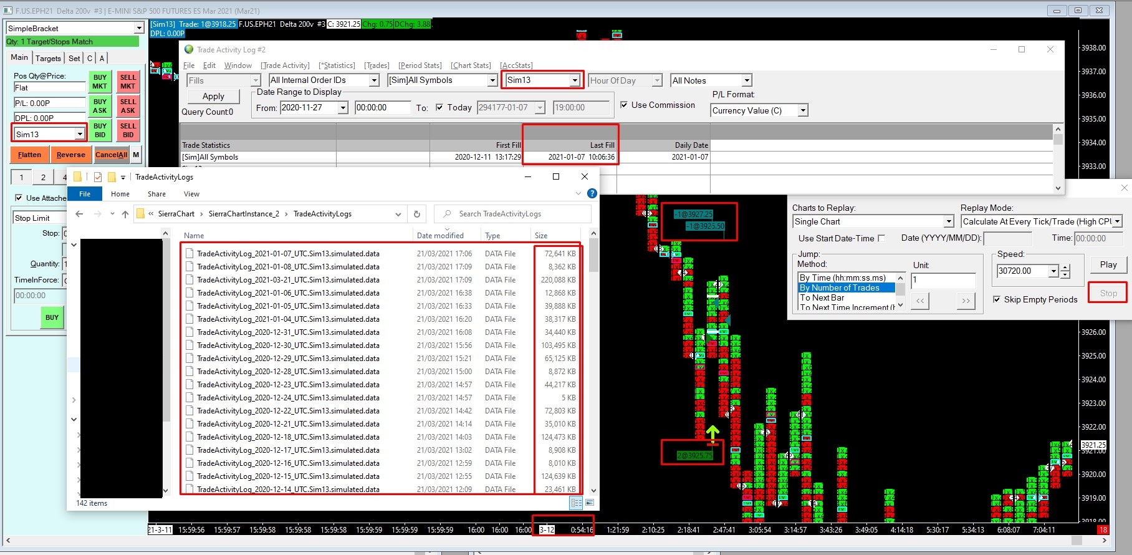Screen dimensions: 1132x555
Task: Uncheck Skip Empty Periods
Action: (x=997, y=299)
